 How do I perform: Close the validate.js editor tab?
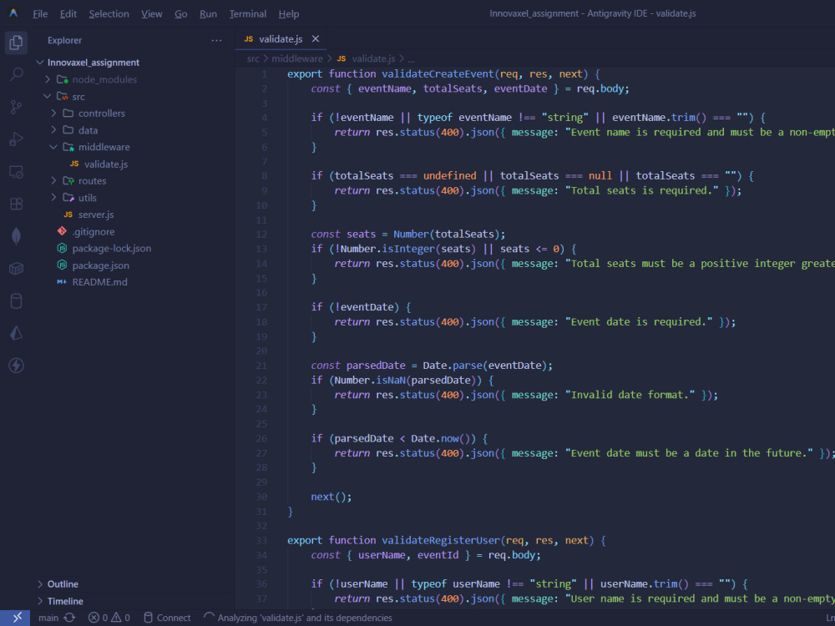click(316, 39)
